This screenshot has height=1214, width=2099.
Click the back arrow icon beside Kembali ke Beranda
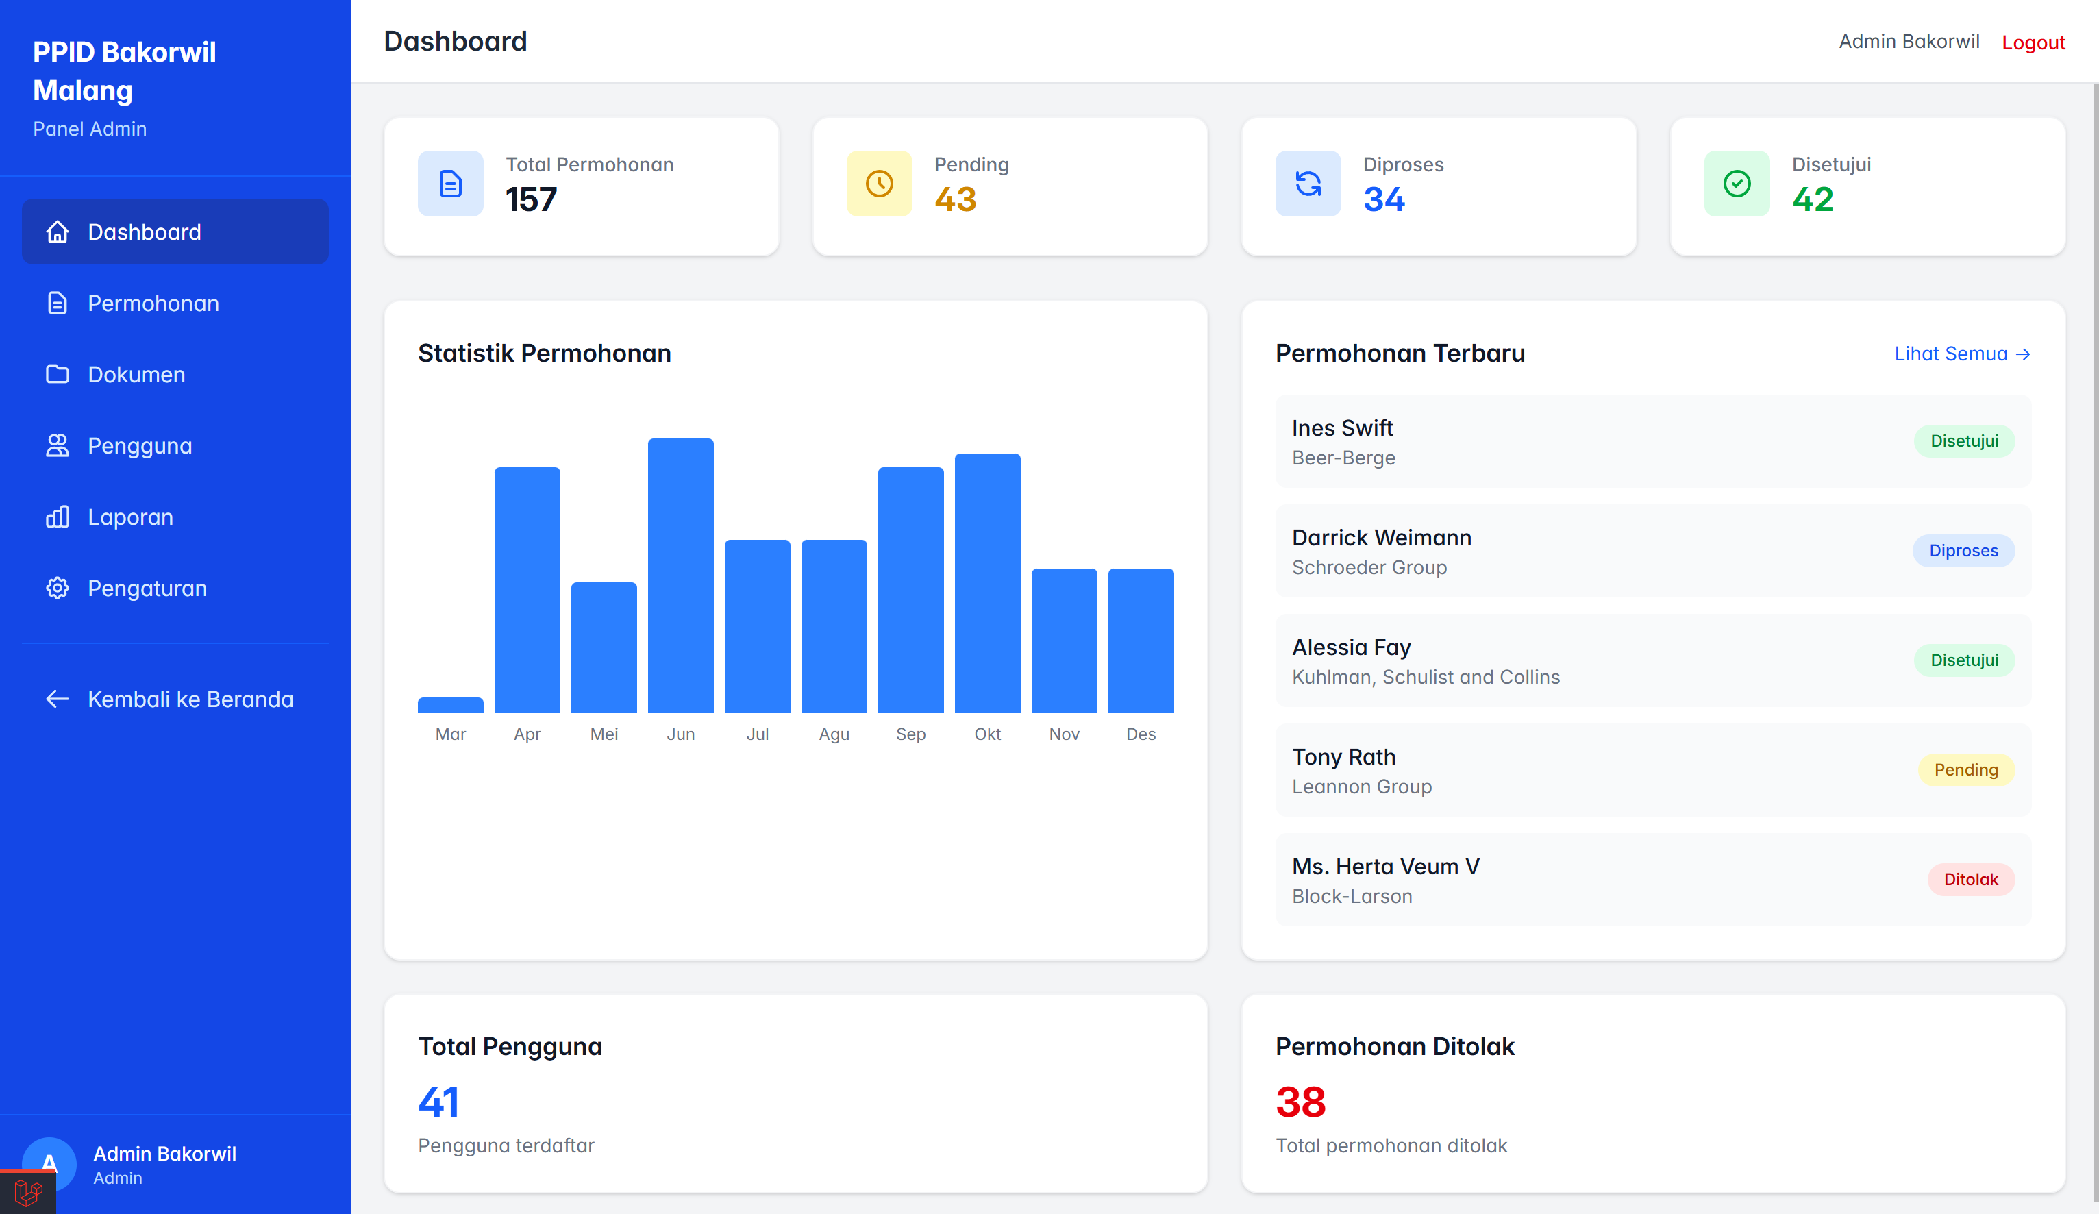[x=58, y=699]
